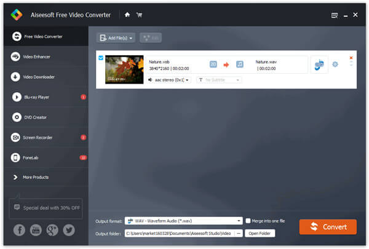Open the Output format WAV dropdown
This screenshot has width=369, height=249.
point(183,221)
